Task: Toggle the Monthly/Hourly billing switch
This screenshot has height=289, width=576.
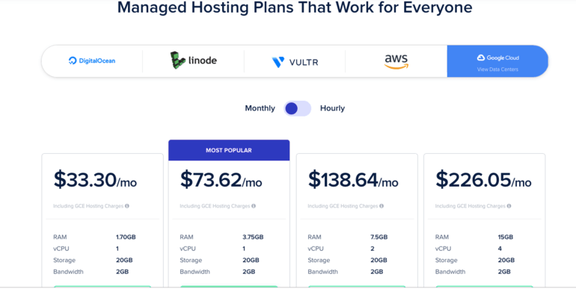Action: (297, 108)
